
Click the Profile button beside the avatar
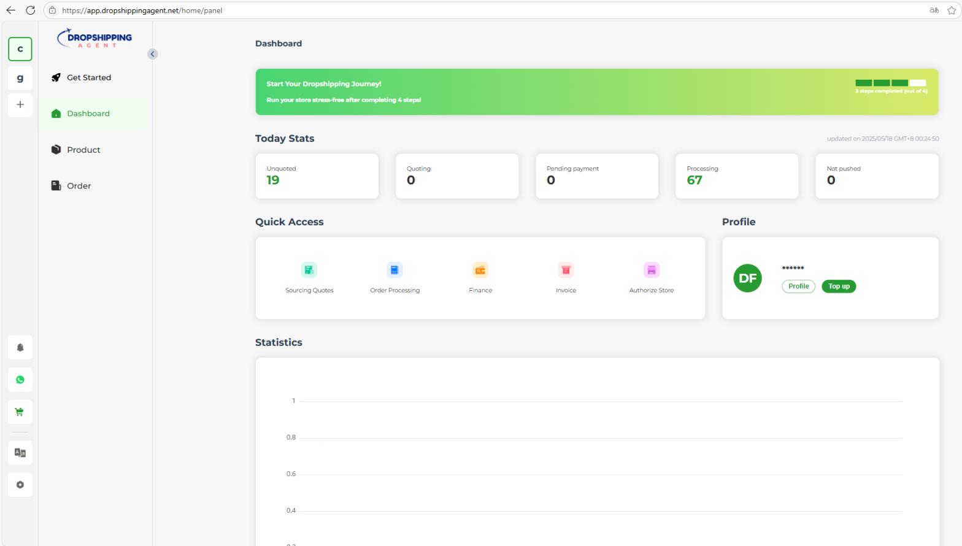[798, 286]
